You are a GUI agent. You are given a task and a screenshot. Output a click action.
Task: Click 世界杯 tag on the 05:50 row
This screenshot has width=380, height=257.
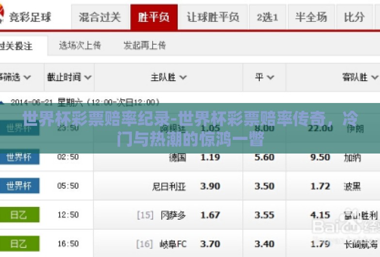[x=19, y=186]
